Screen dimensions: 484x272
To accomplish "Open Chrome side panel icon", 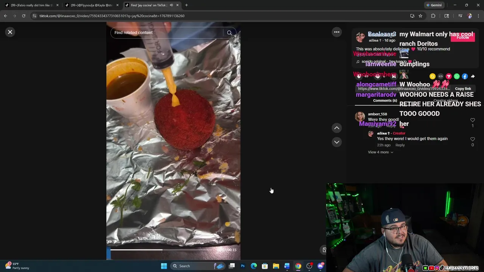I will pos(447,16).
